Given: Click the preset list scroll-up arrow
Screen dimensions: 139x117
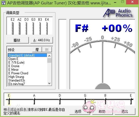Looking at the screenshot, I should click(x=49, y=56).
